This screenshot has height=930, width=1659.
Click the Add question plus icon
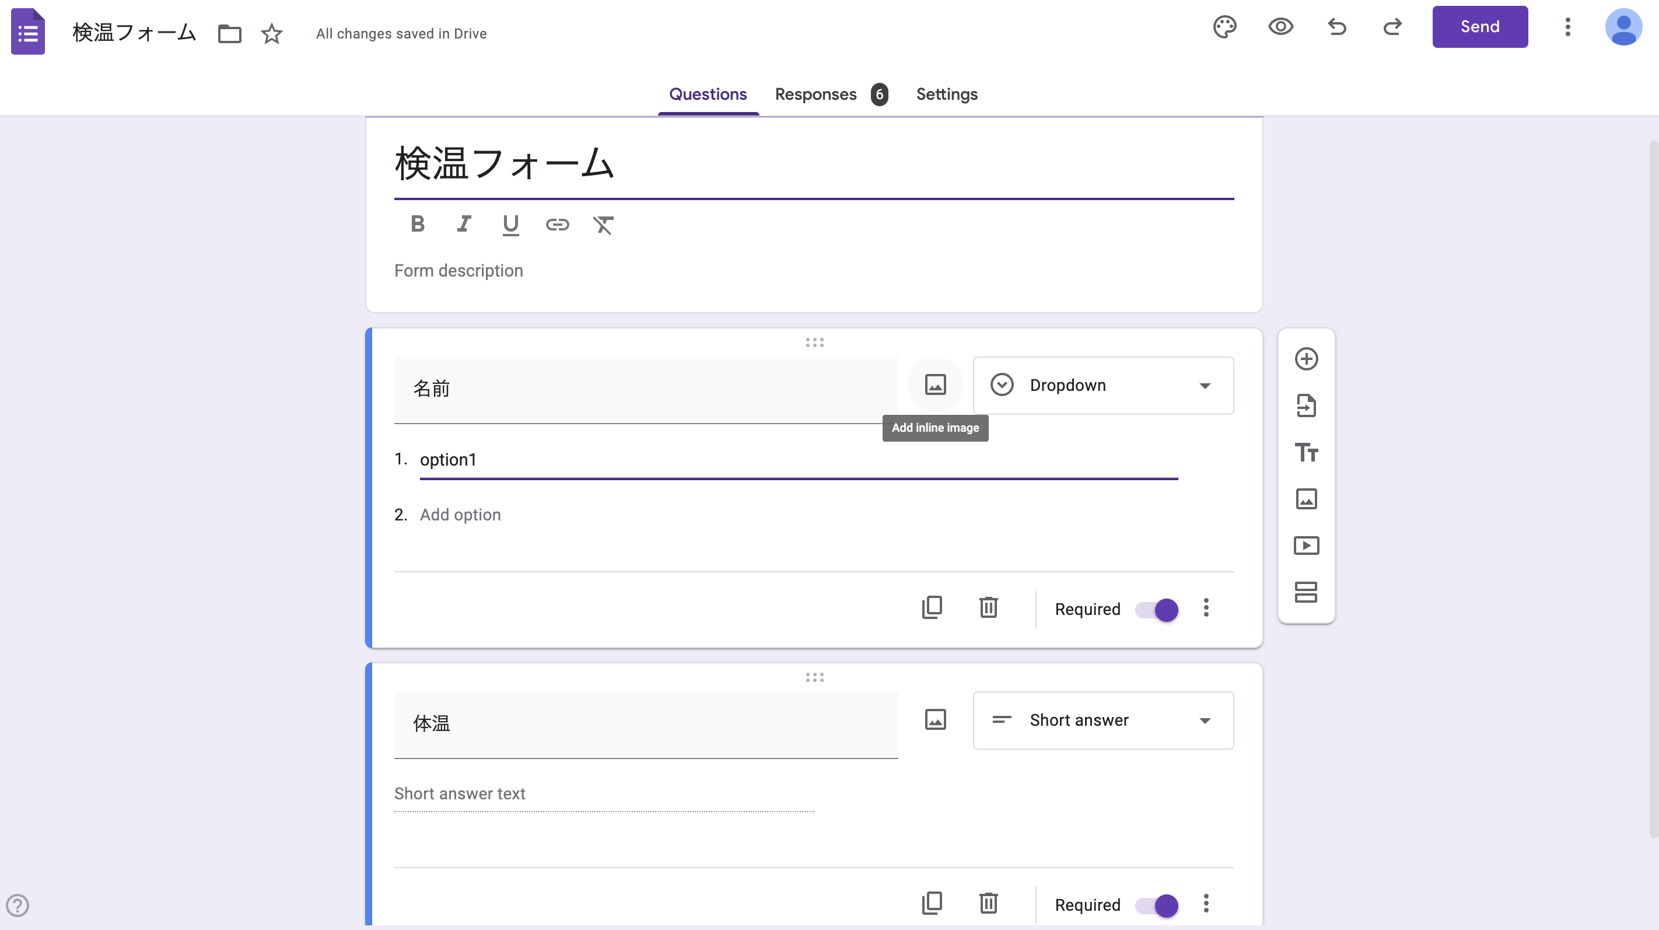pyautogui.click(x=1306, y=359)
